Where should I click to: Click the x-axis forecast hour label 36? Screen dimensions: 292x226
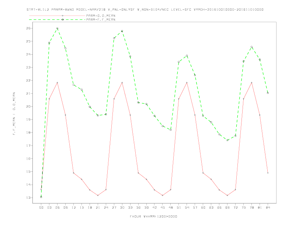click(x=138, y=208)
